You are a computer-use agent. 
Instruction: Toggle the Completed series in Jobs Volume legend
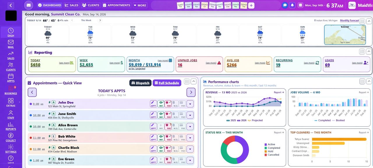[322, 120]
